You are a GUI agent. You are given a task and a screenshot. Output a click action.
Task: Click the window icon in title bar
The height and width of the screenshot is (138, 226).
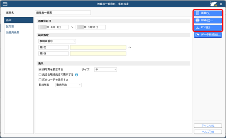click(x=5, y=4)
